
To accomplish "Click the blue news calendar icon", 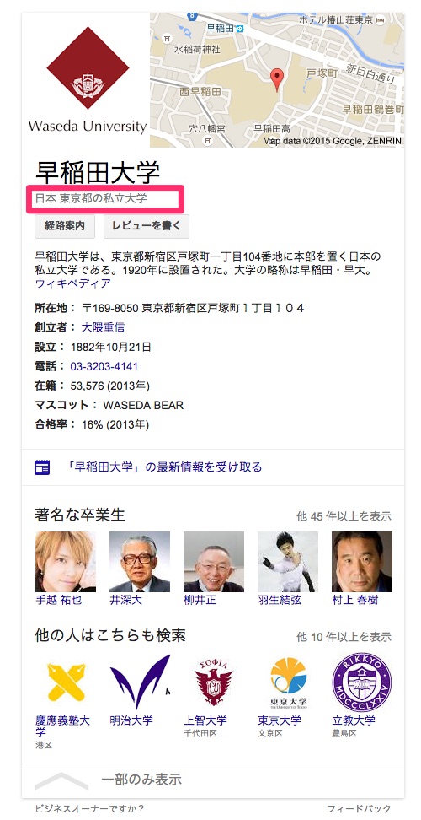I will 42,467.
